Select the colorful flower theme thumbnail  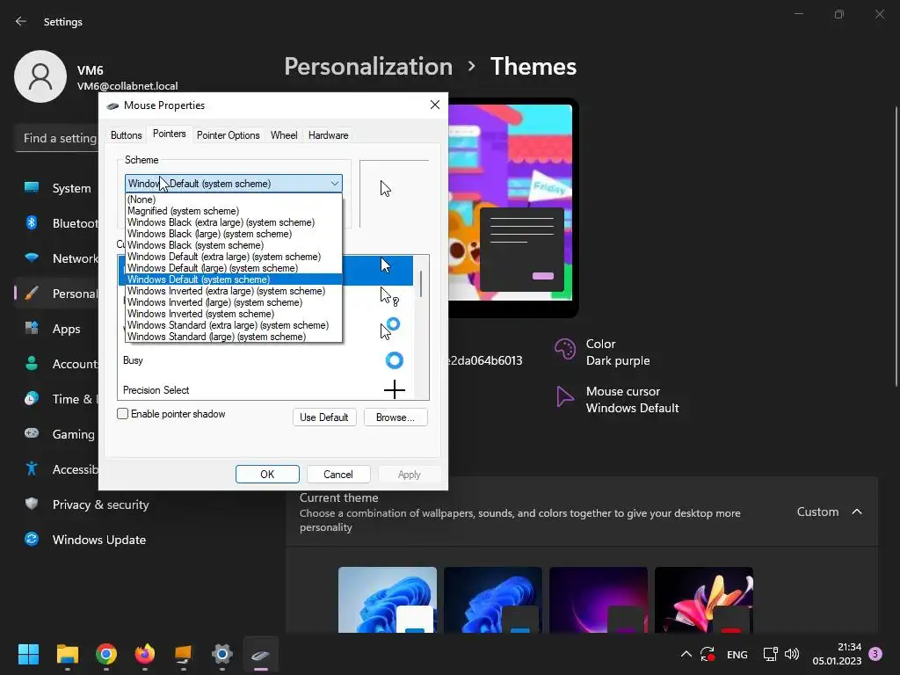coord(704,599)
